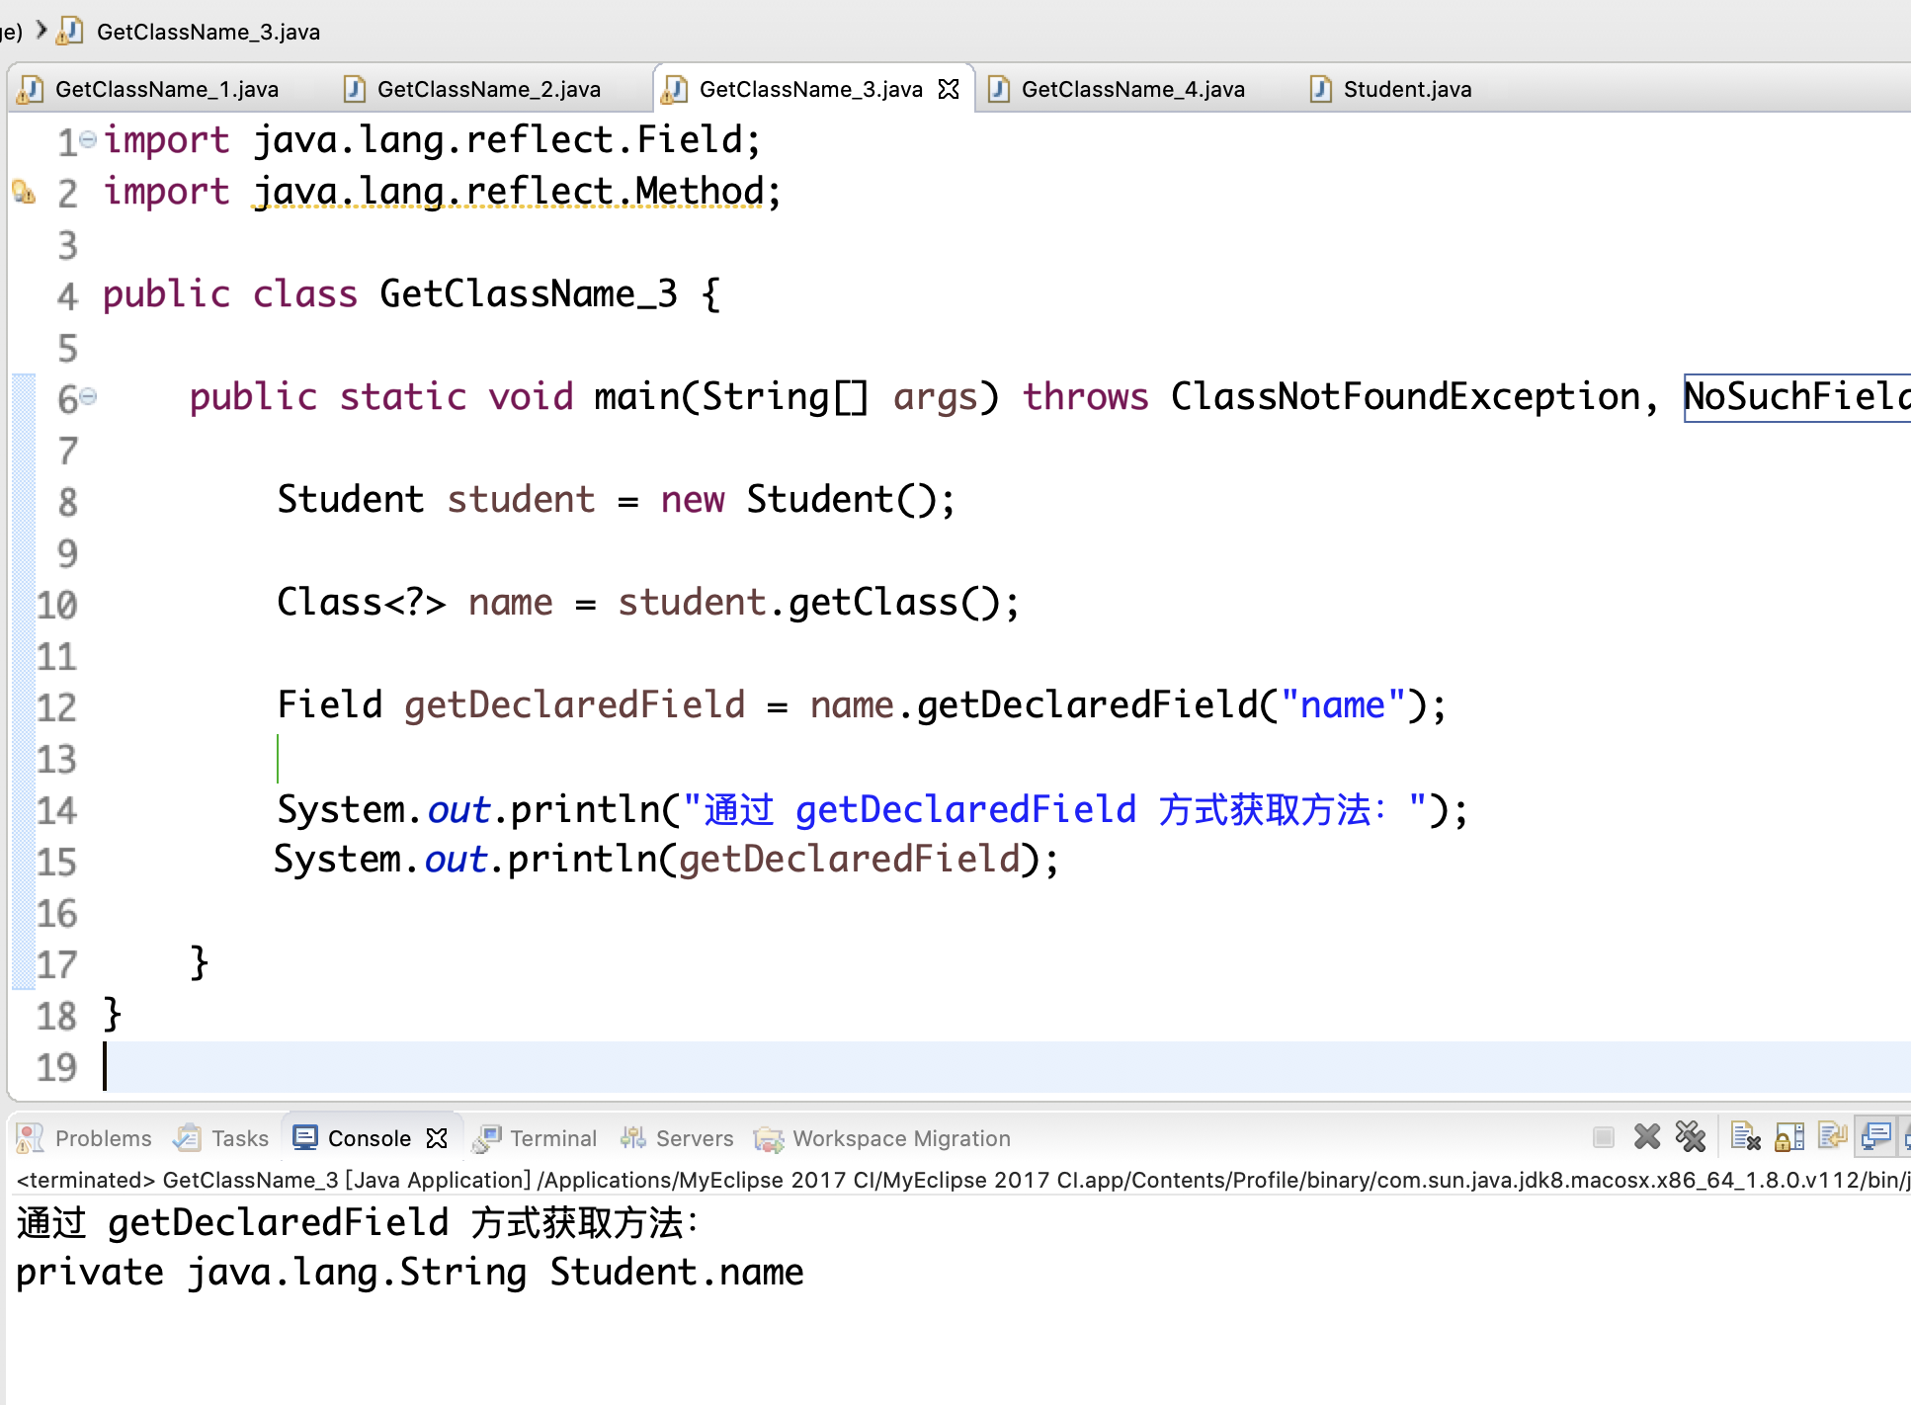Click new Student() on line 8
1911x1405 pixels.
click(797, 499)
